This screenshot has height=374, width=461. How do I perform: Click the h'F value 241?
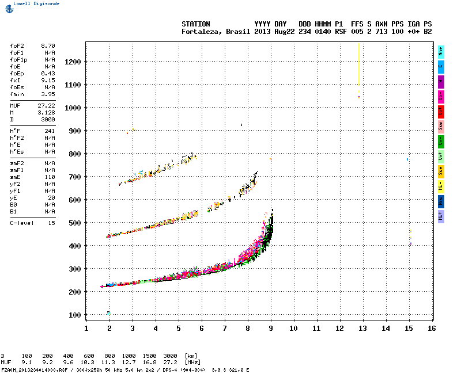pos(50,131)
